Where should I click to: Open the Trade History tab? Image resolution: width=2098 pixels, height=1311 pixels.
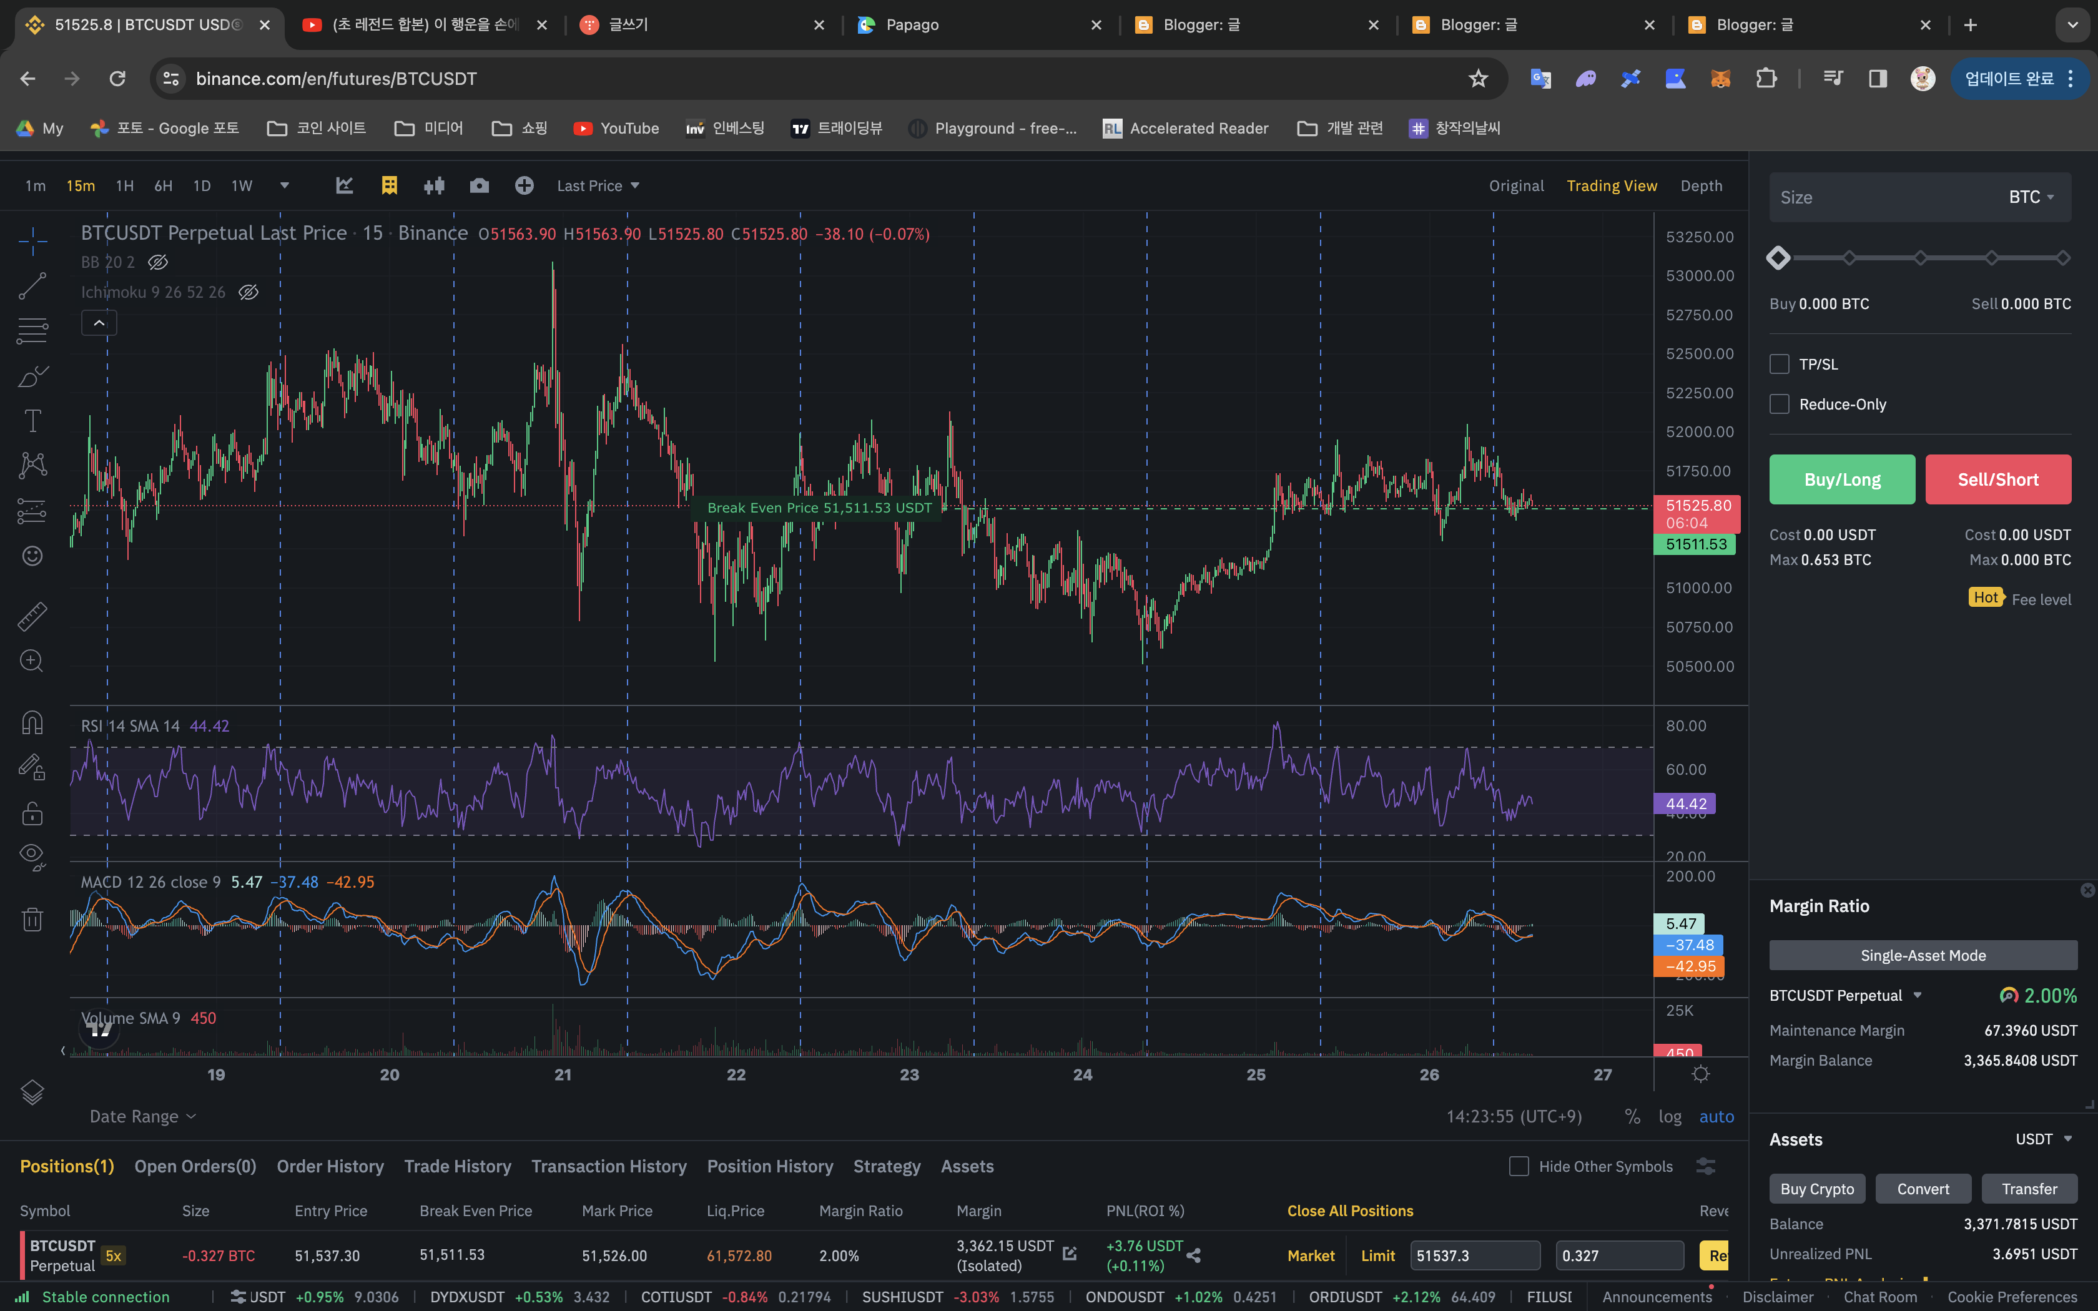pos(458,1167)
